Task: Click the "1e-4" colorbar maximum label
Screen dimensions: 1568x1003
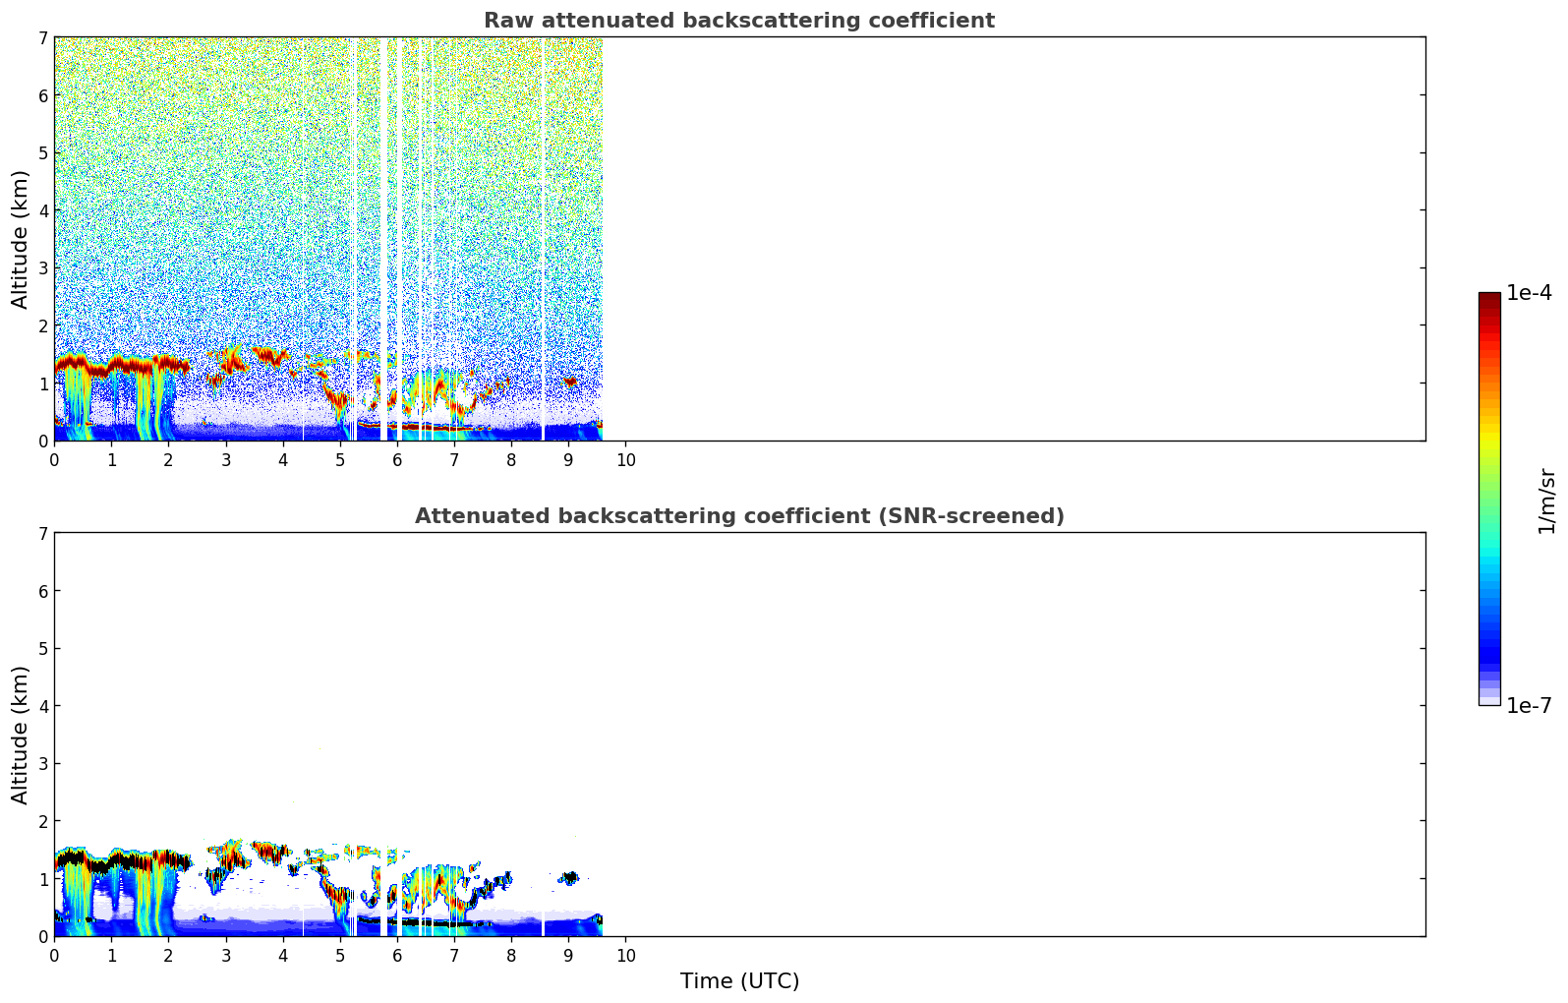Action: 1530,293
